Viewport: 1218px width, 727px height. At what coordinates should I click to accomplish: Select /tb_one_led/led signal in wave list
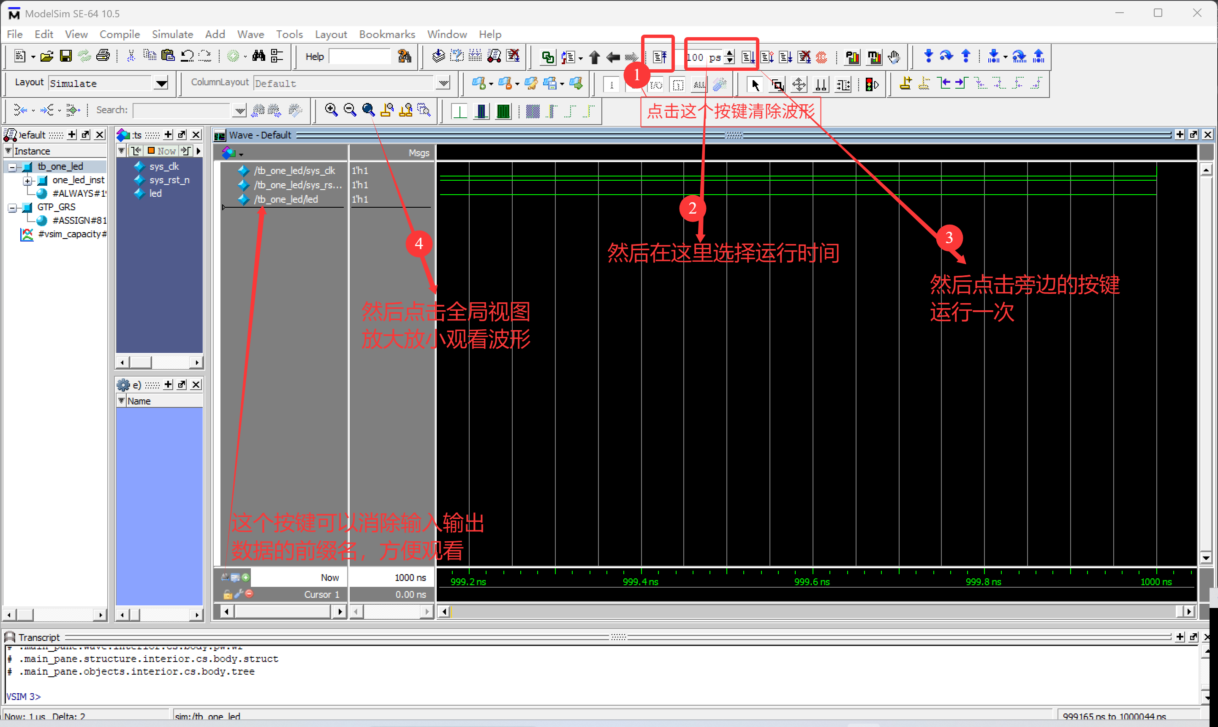[286, 199]
